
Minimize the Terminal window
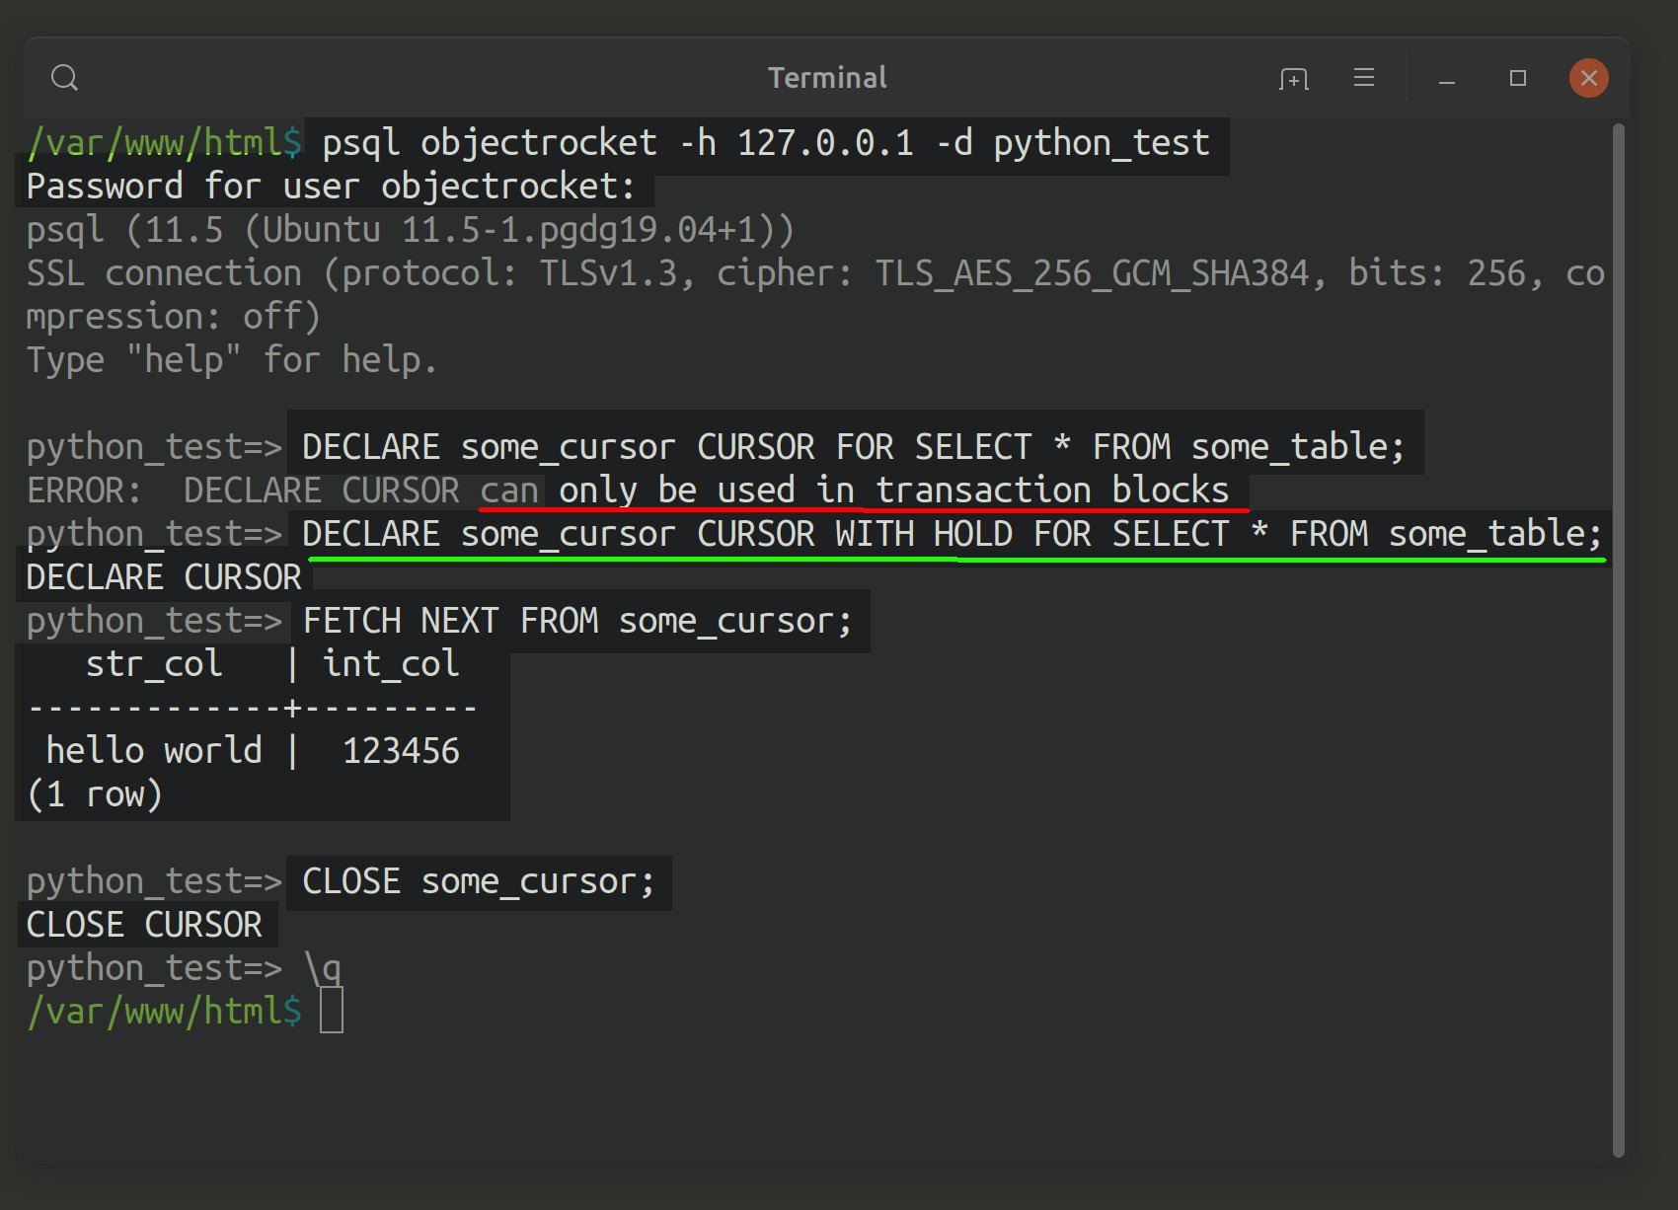click(1444, 79)
